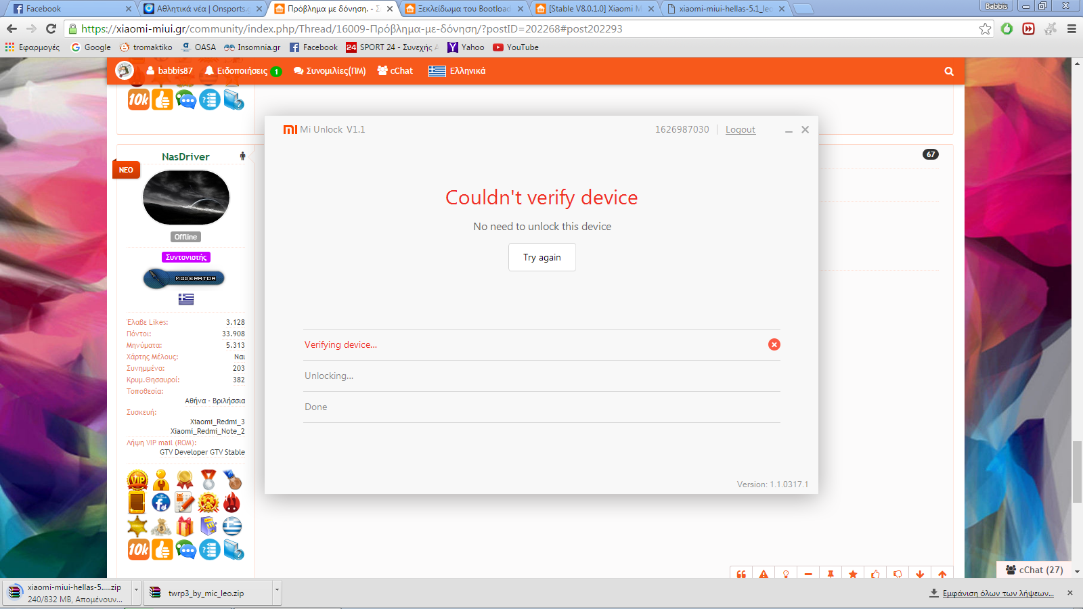Open the Chrome hamburger menu

click(x=1071, y=29)
